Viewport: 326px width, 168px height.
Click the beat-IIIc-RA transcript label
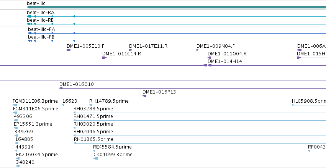coord(41,13)
